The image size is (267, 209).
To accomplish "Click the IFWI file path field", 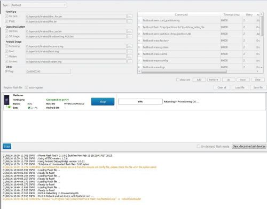I will pos(76,21).
